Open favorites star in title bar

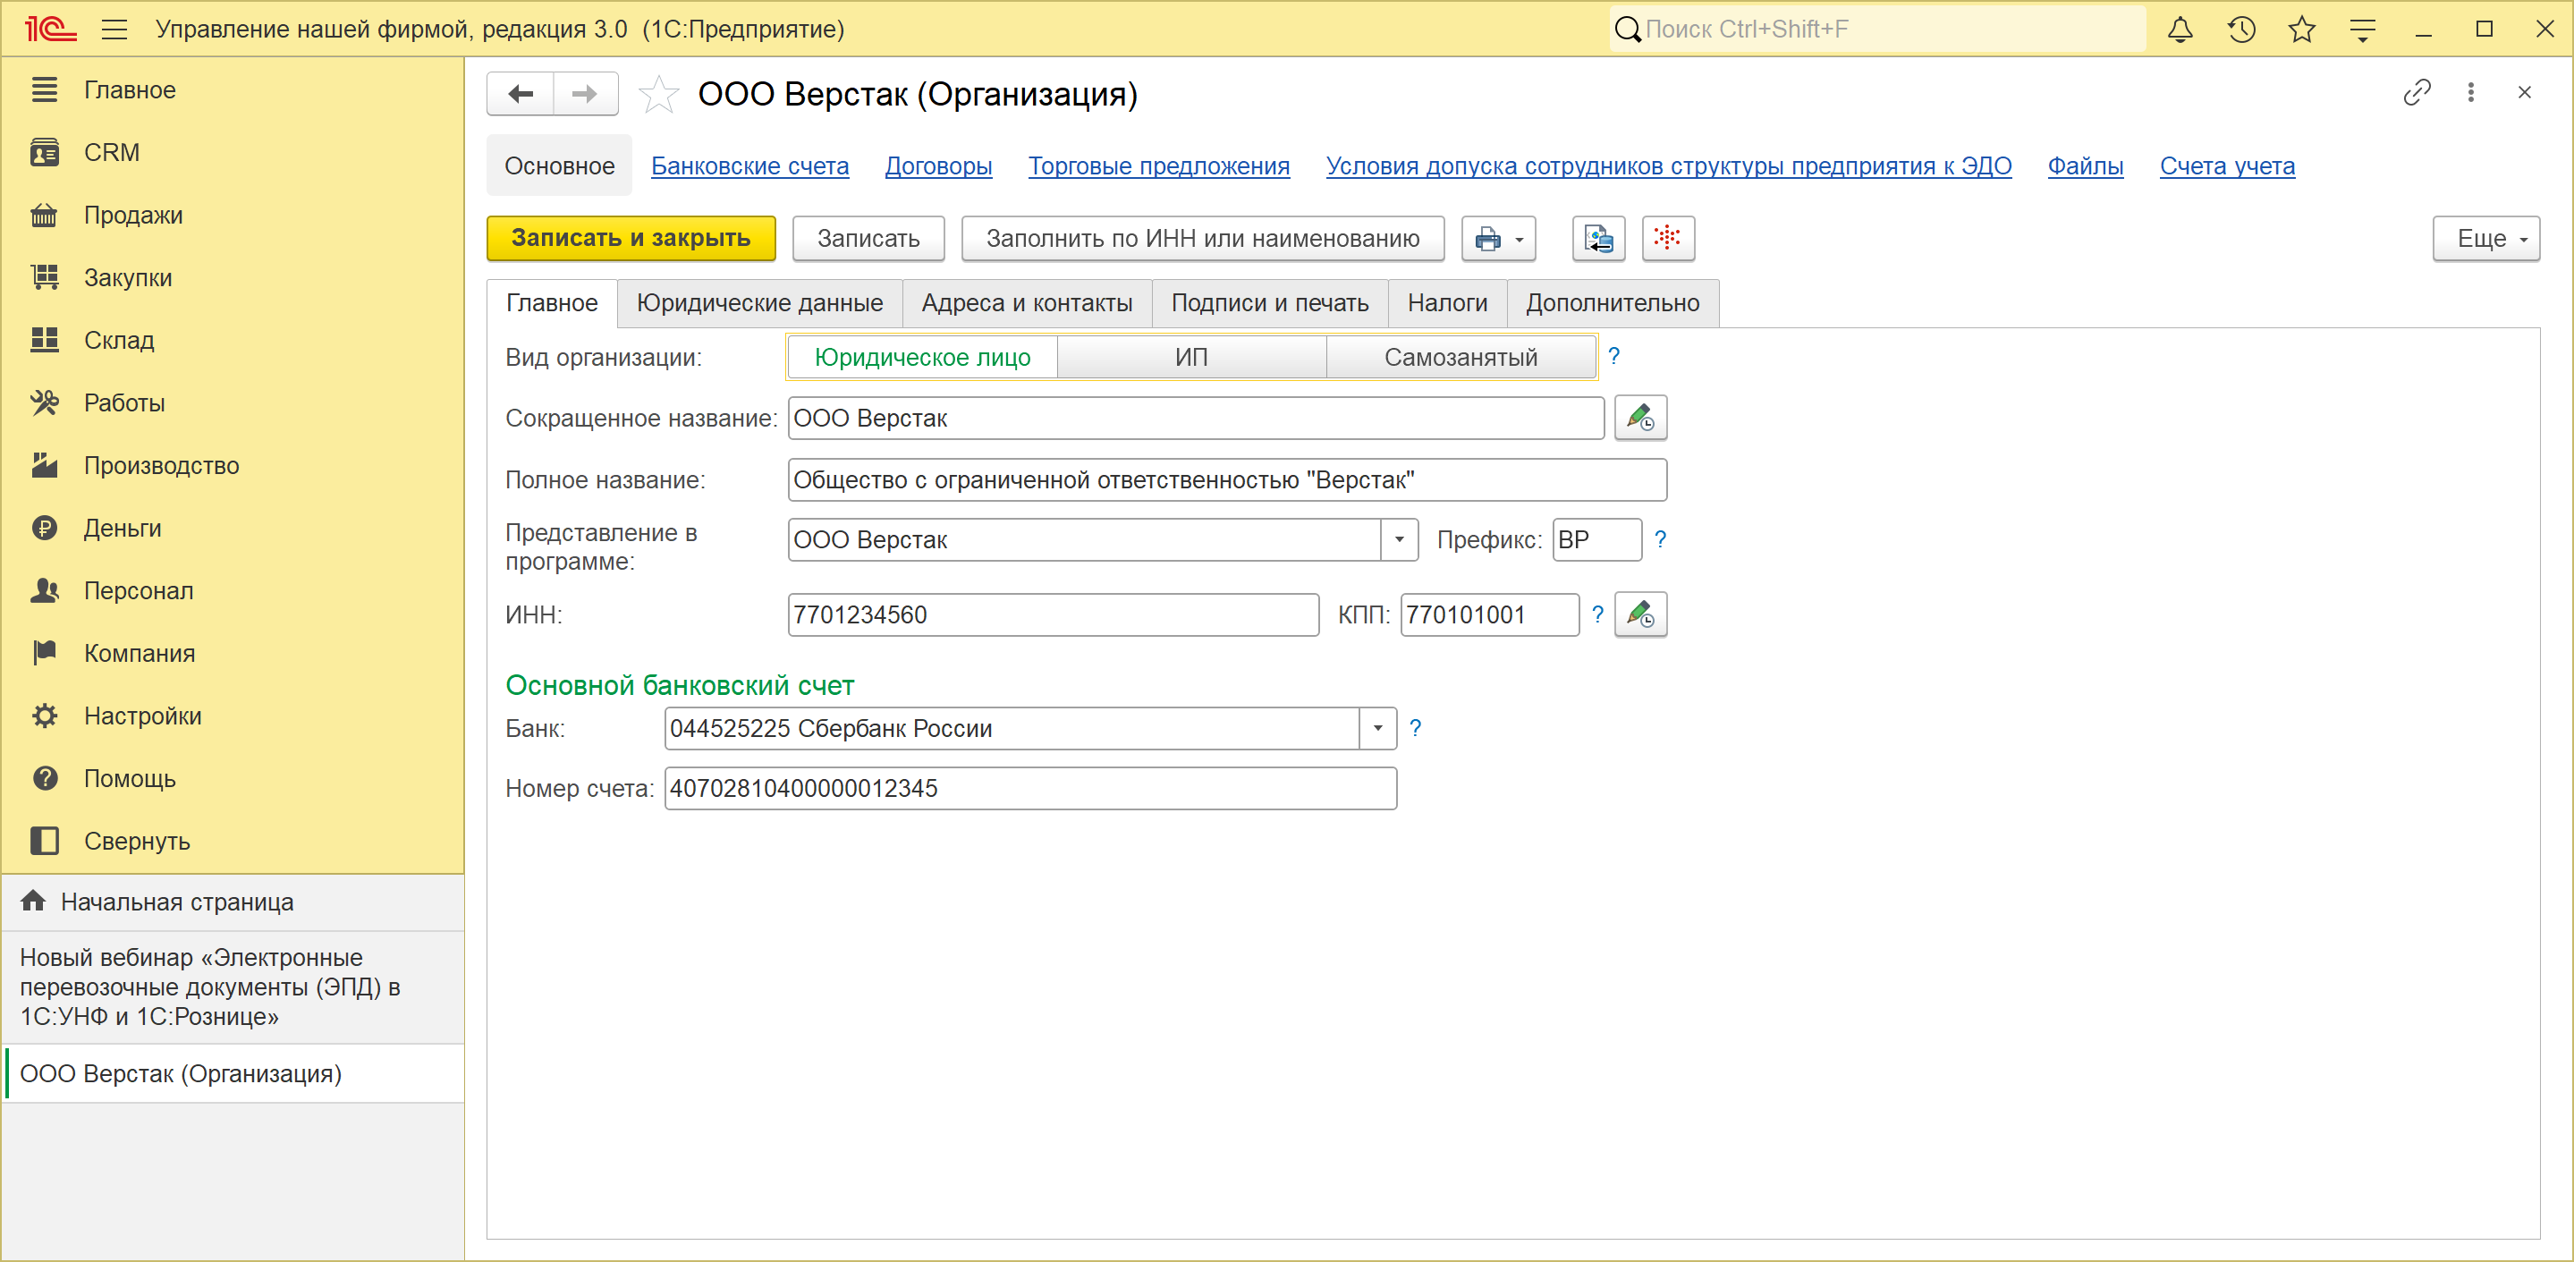pyautogui.click(x=2302, y=29)
